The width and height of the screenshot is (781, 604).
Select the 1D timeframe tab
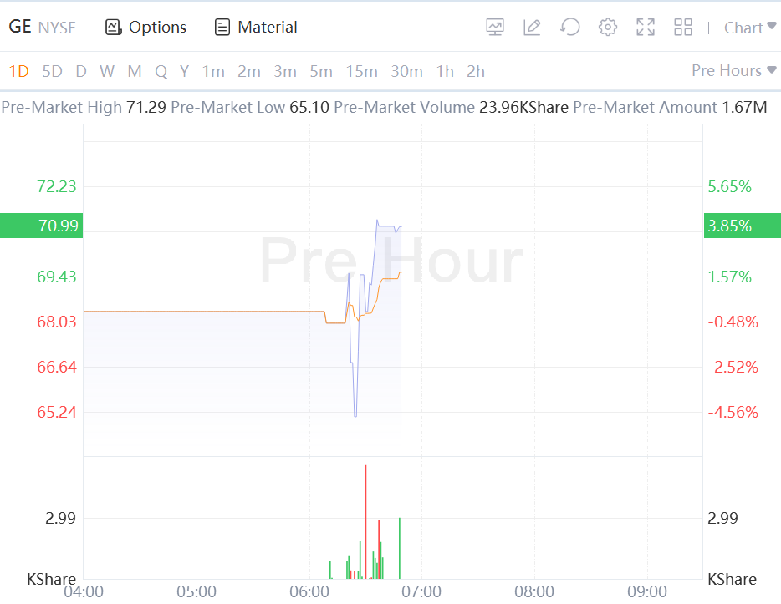[x=18, y=72]
